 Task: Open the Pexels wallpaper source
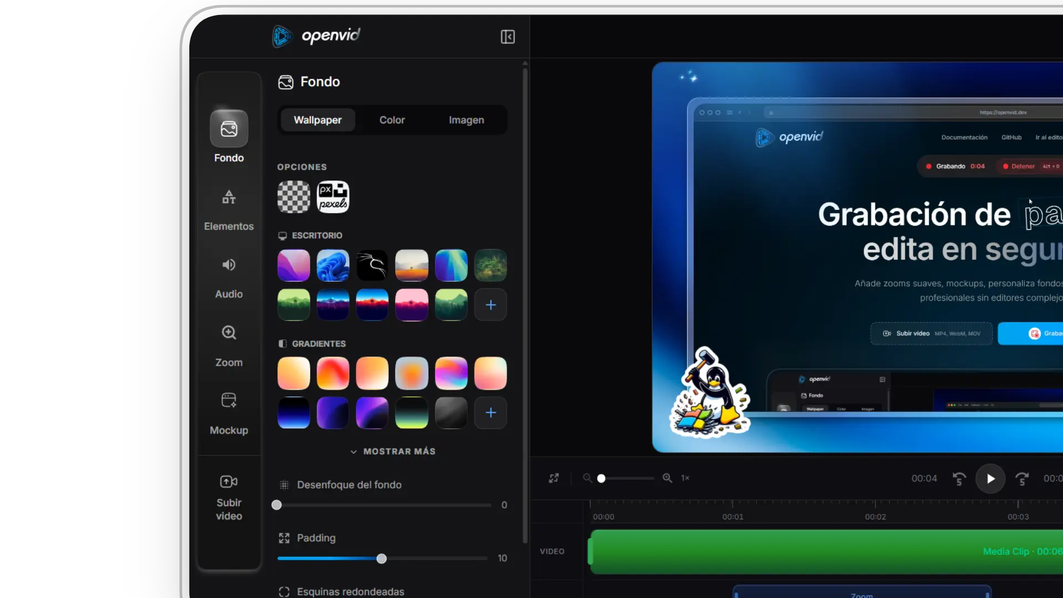click(333, 197)
